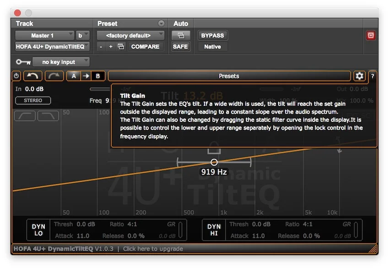Select the B preset slot
The width and height of the screenshot is (389, 268).
(98, 76)
